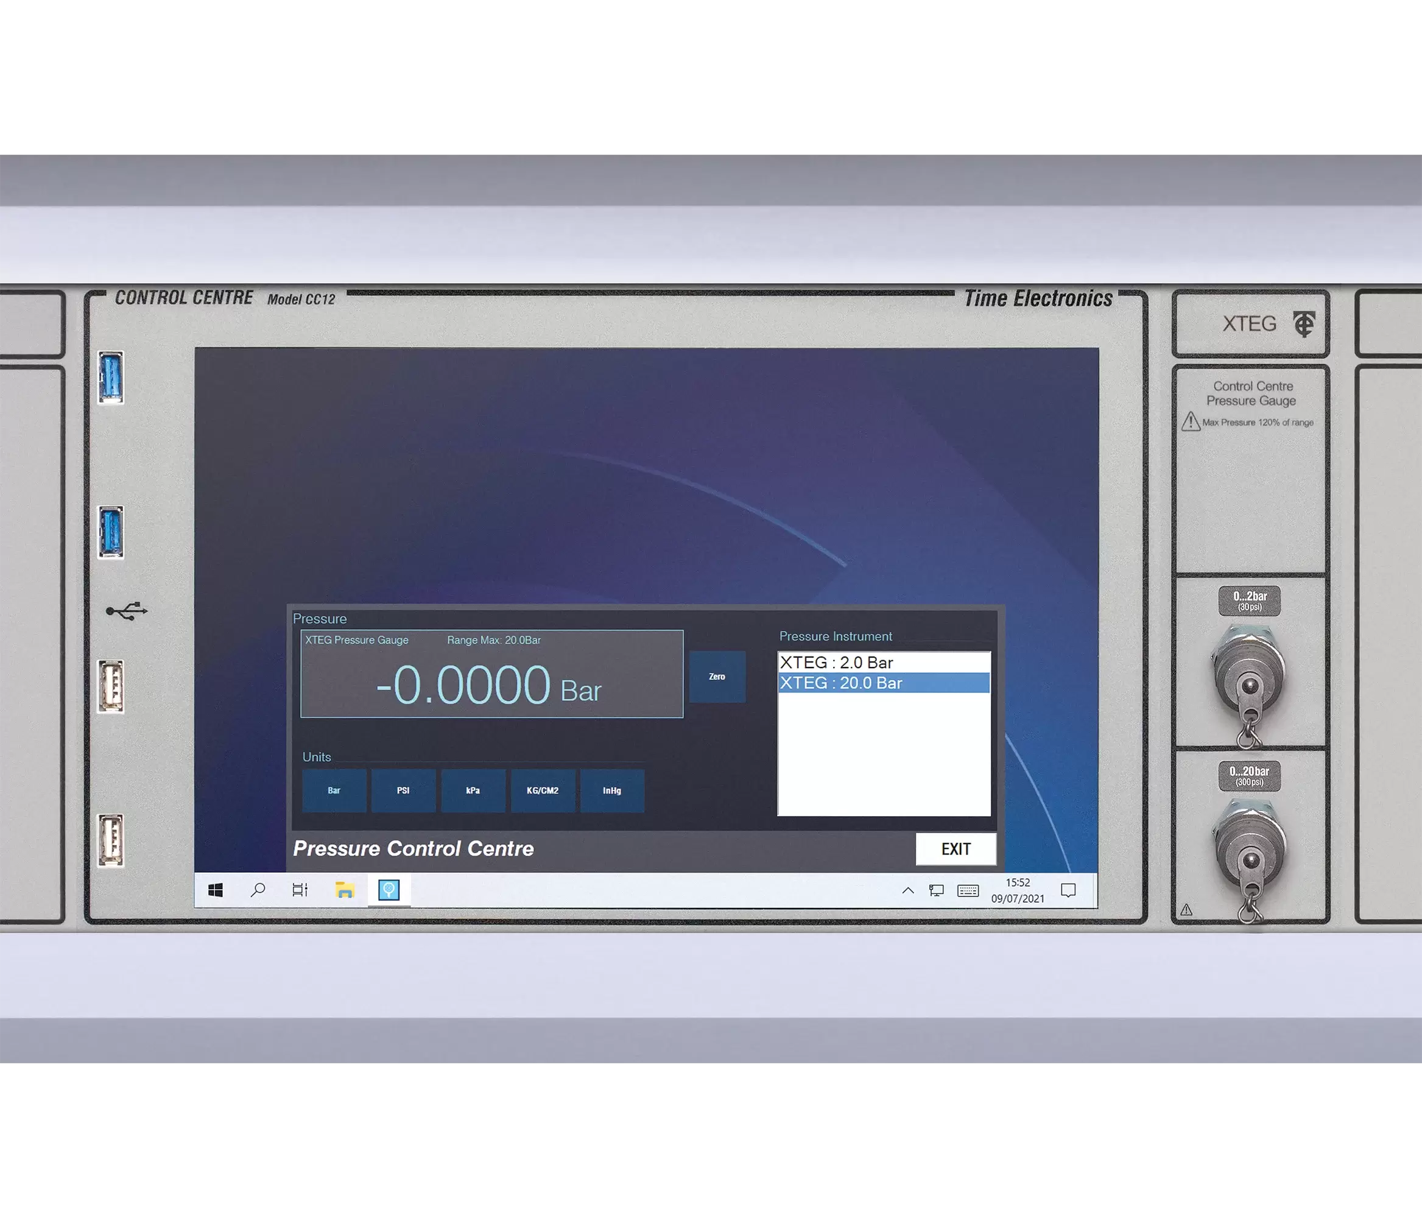Open the network status tray icon

tap(936, 891)
